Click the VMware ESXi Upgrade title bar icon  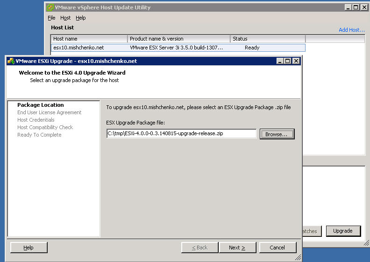(x=11, y=61)
